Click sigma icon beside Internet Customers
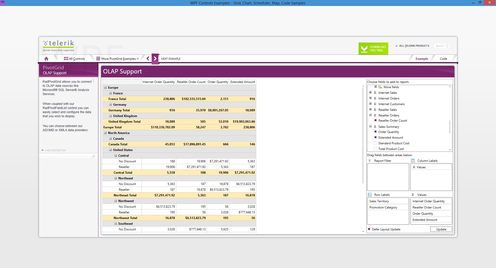This screenshot has width=496, height=268. tap(375, 104)
